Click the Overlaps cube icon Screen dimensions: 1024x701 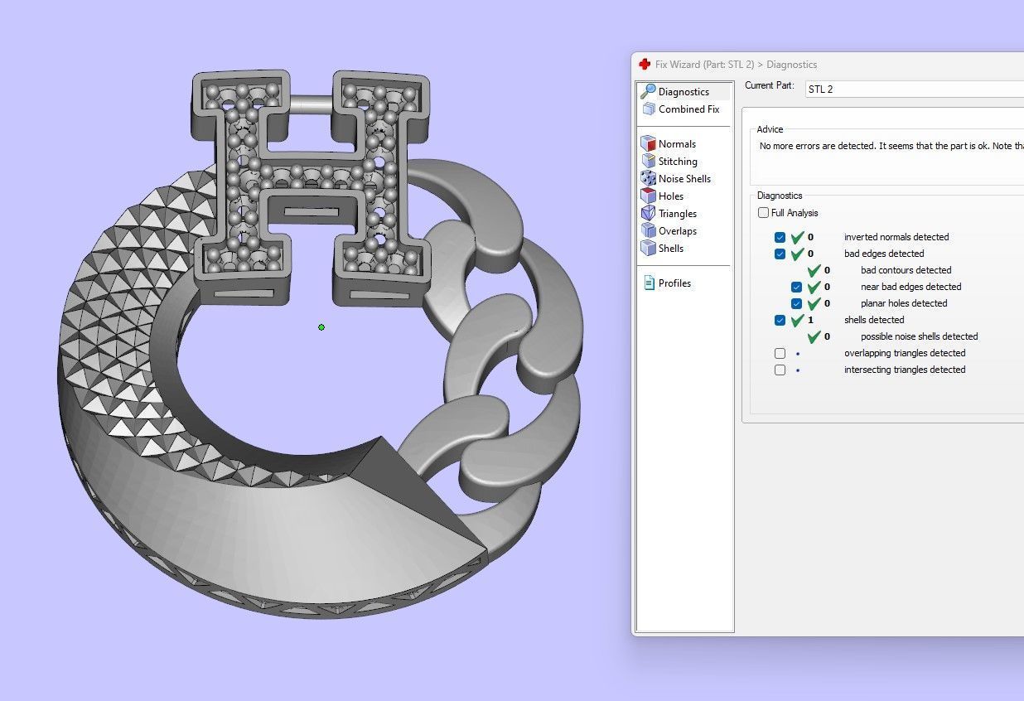(648, 230)
